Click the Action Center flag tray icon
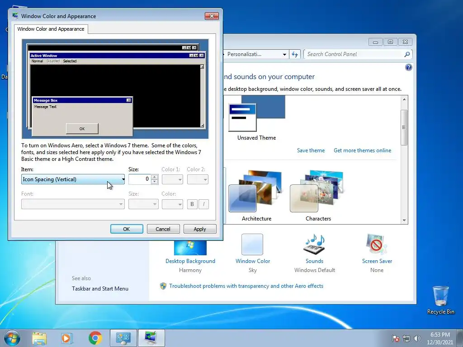 (396, 338)
